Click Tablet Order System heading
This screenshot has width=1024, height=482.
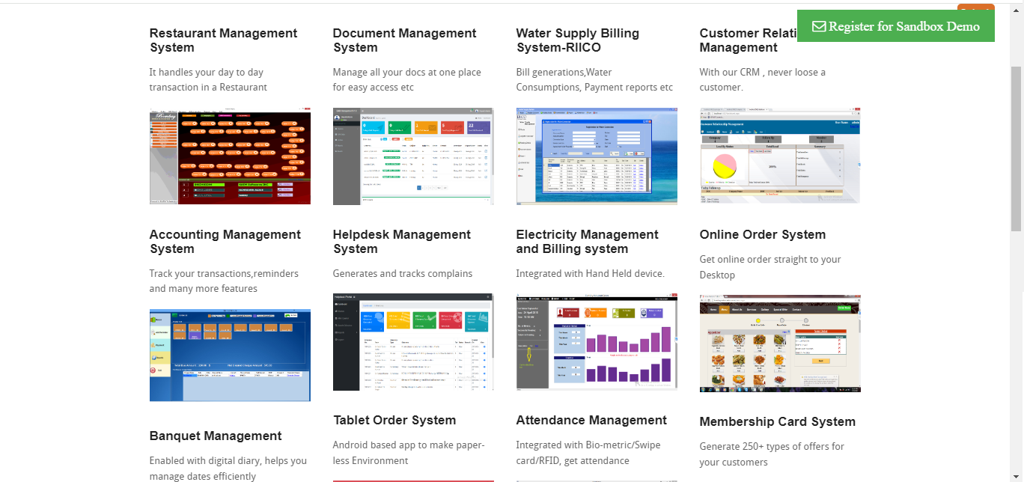click(394, 420)
